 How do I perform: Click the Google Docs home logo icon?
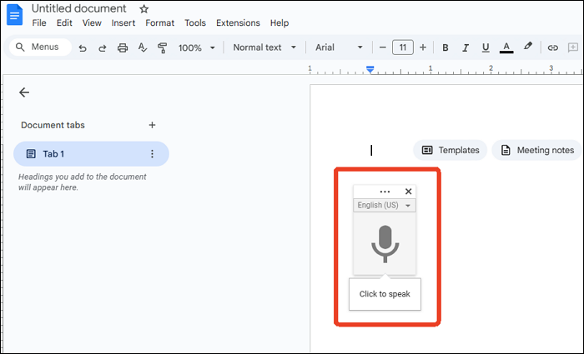15,15
